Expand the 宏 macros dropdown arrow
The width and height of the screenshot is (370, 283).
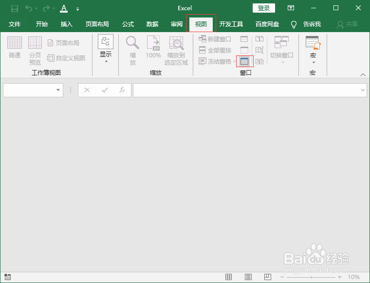314,62
